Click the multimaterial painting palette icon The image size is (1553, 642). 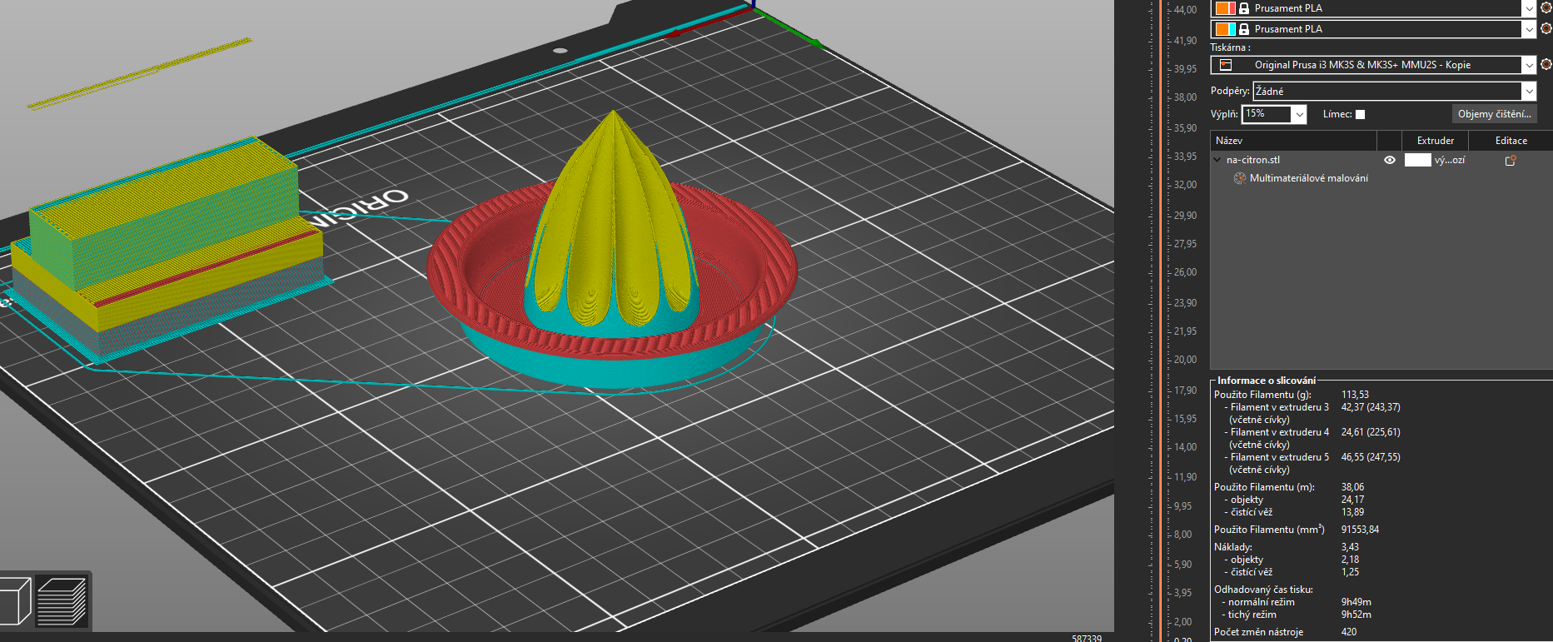tap(1239, 178)
